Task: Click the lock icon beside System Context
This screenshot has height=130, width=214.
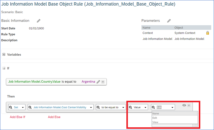Action: coord(207,33)
